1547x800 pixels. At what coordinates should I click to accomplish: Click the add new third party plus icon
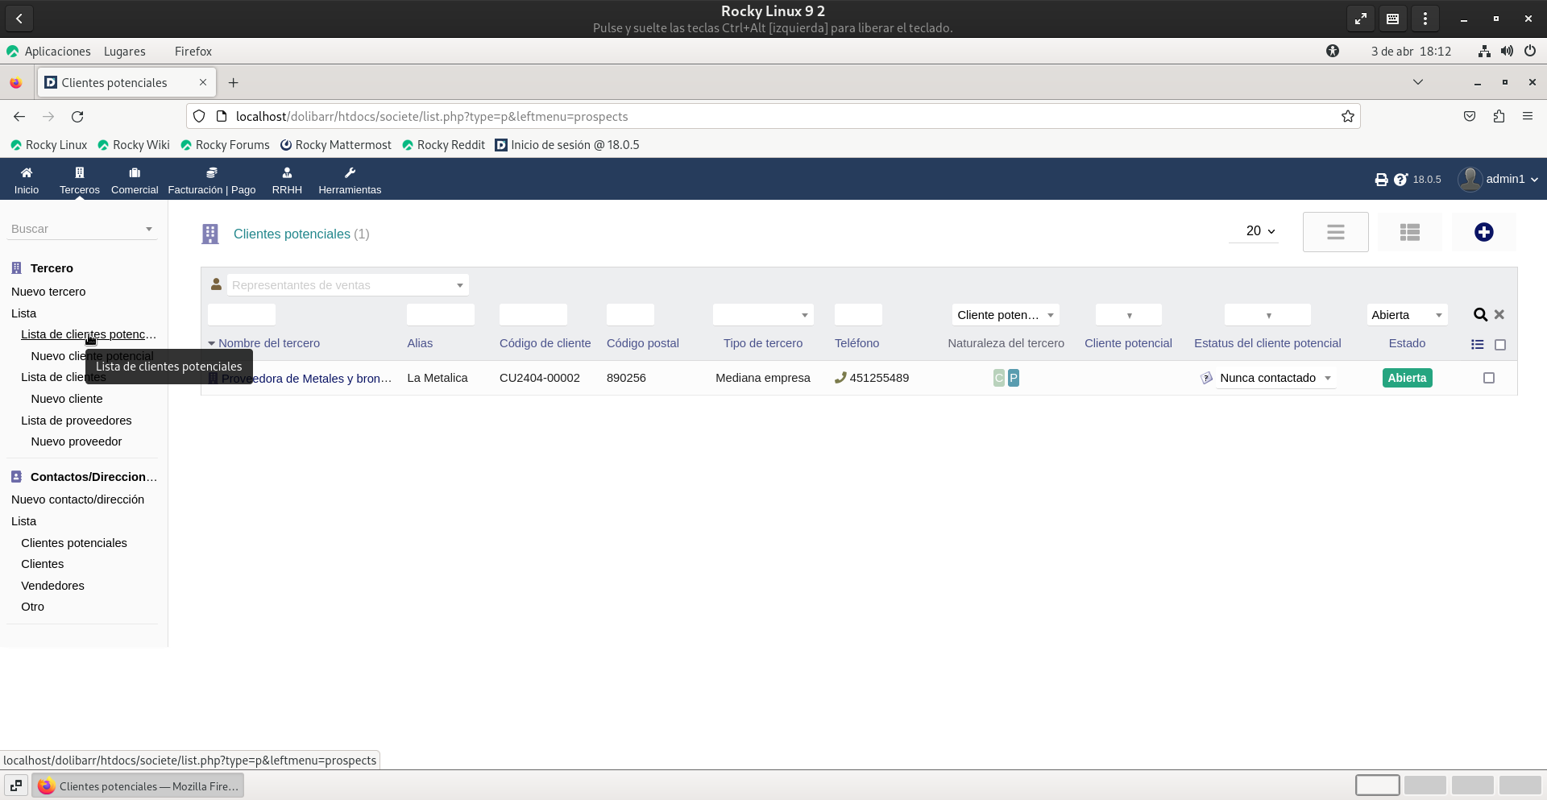pos(1483,232)
